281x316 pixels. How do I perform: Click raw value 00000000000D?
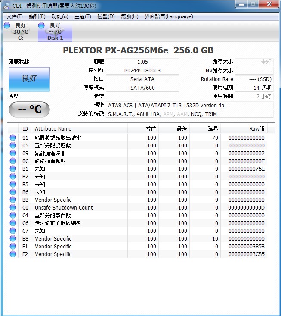click(x=247, y=207)
